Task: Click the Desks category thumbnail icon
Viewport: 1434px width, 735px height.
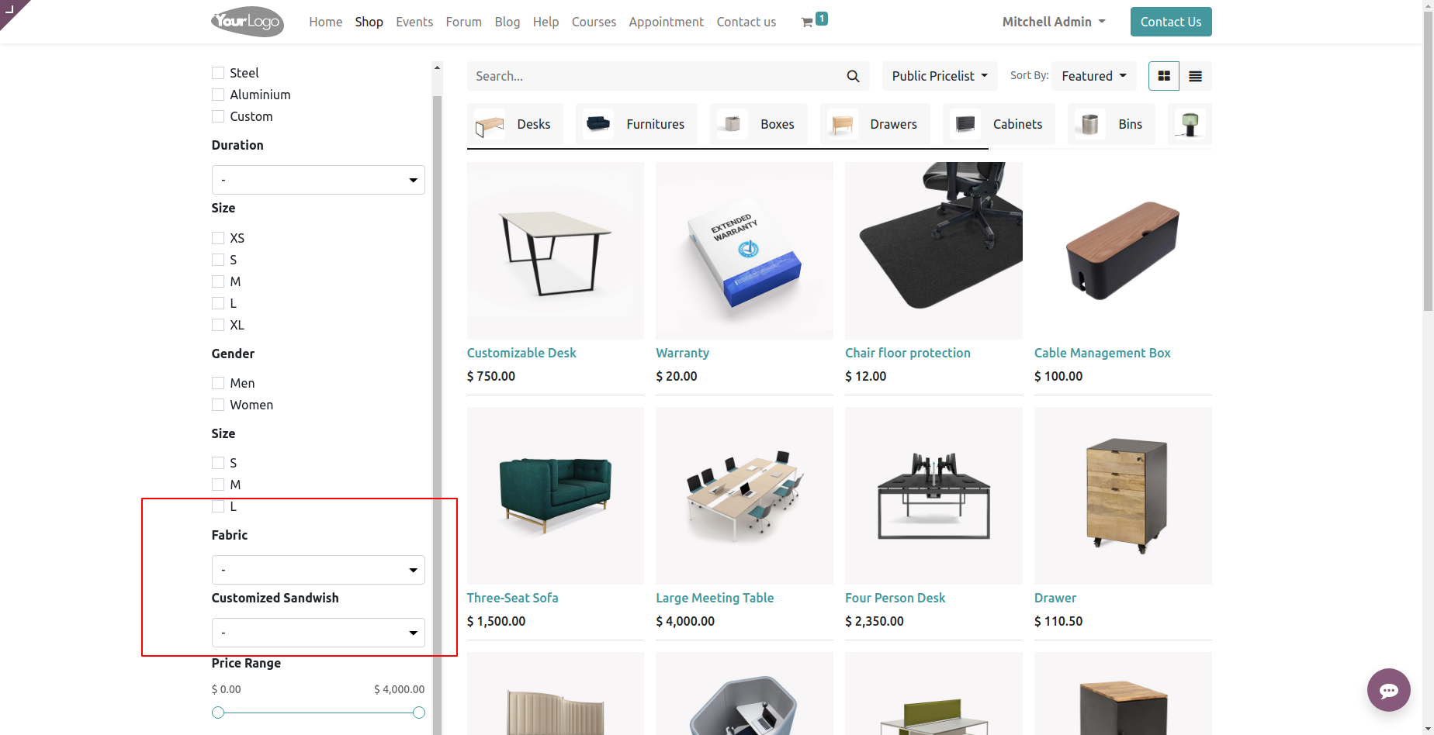Action: click(x=490, y=125)
